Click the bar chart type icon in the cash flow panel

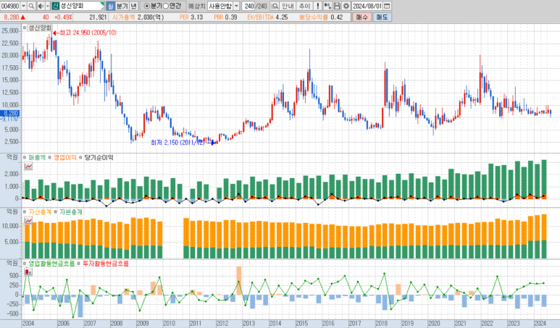pyautogui.click(x=28, y=272)
